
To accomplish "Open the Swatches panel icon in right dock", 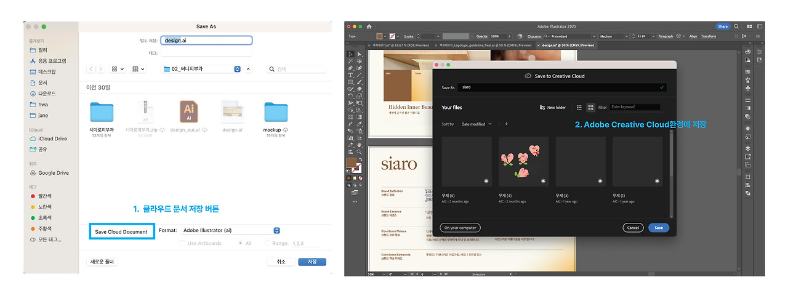I will coord(747,71).
